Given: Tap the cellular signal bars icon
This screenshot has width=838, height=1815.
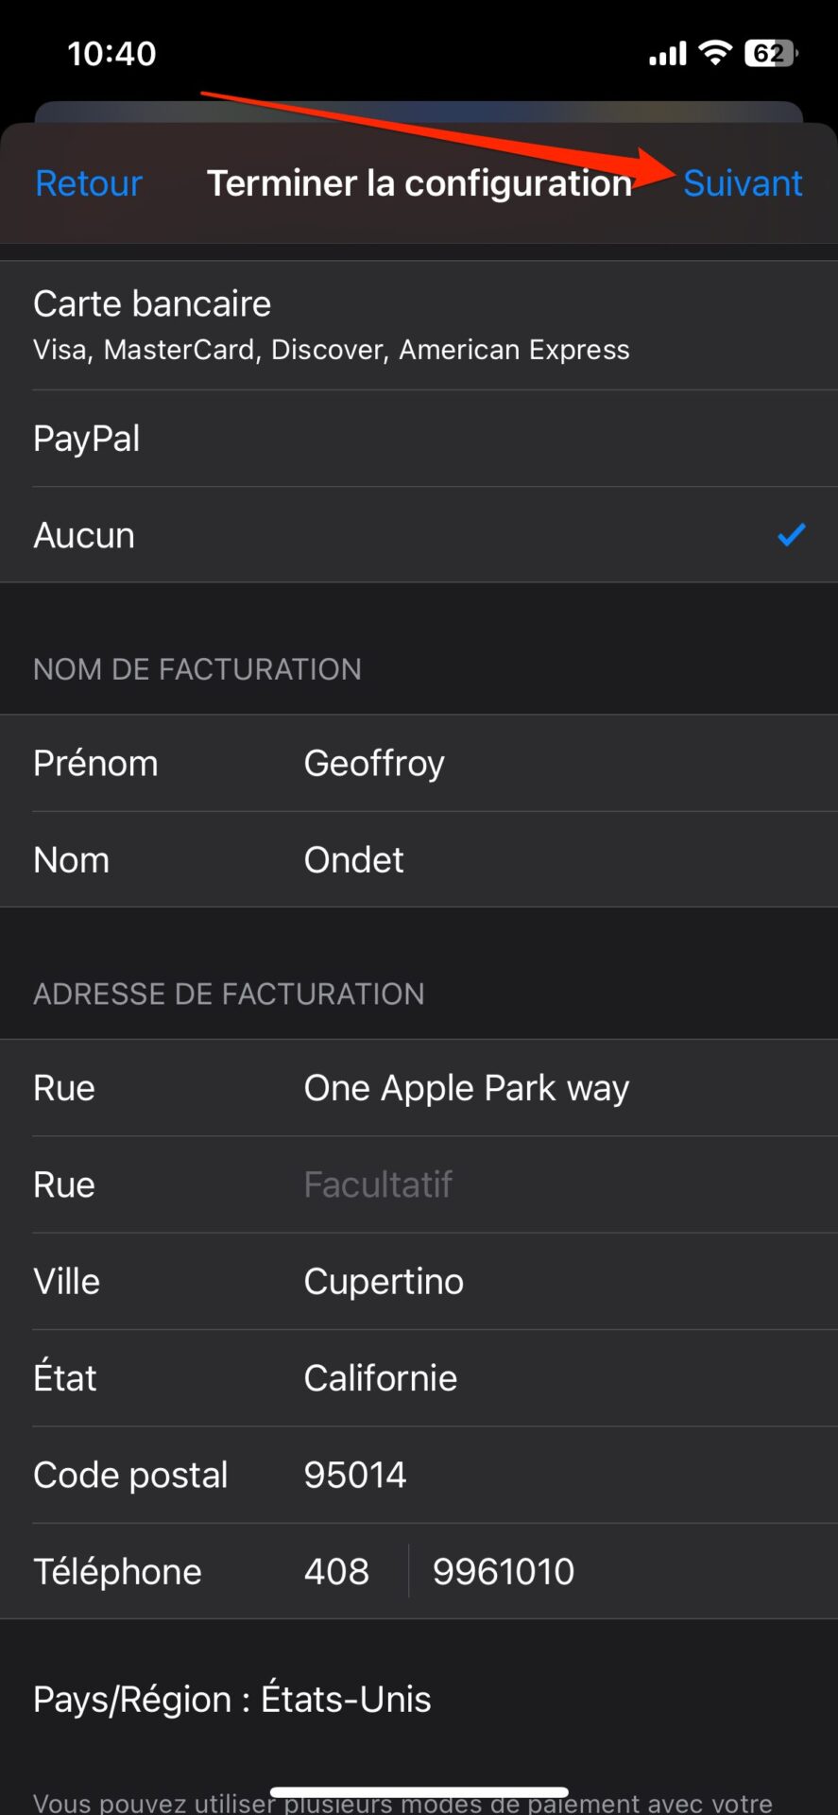Looking at the screenshot, I should click(668, 54).
